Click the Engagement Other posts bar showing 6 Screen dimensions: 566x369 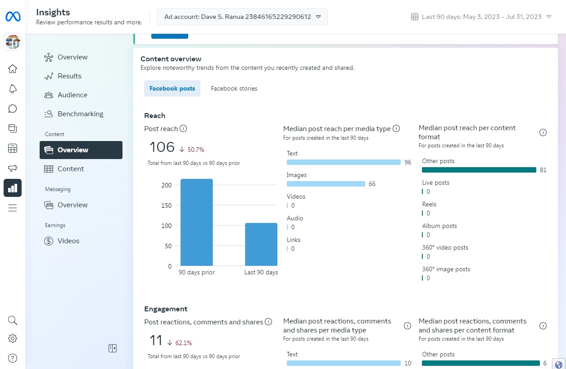481,363
